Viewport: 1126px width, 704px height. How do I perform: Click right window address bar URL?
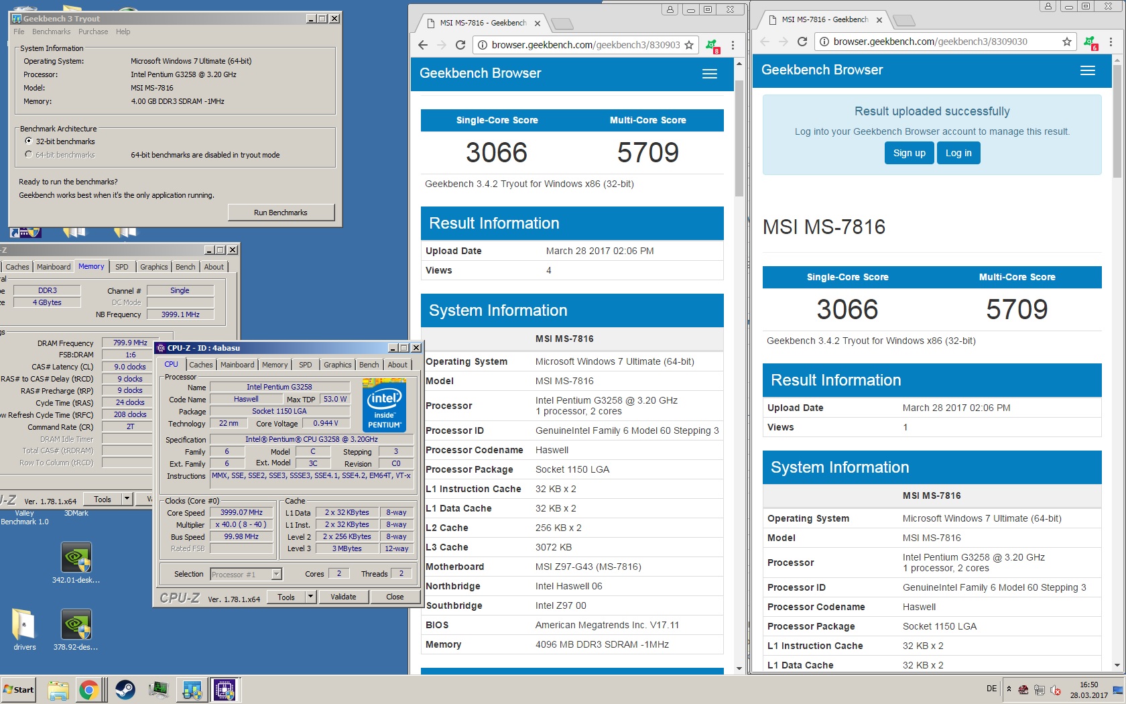pos(930,42)
